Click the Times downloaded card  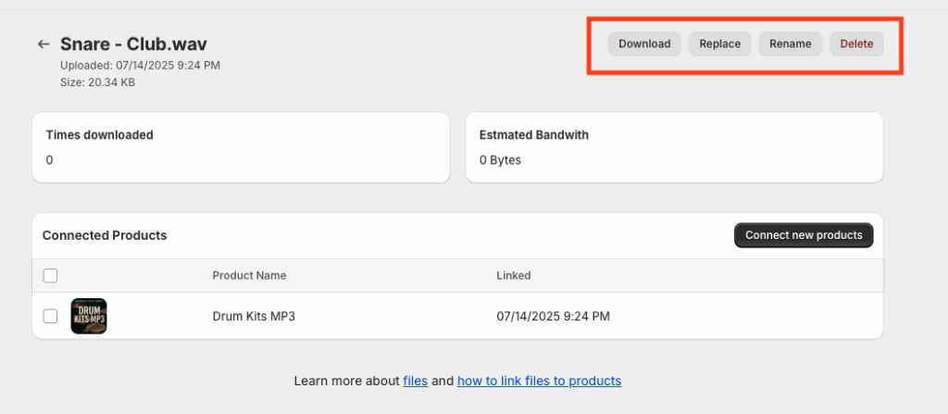pyautogui.click(x=241, y=147)
